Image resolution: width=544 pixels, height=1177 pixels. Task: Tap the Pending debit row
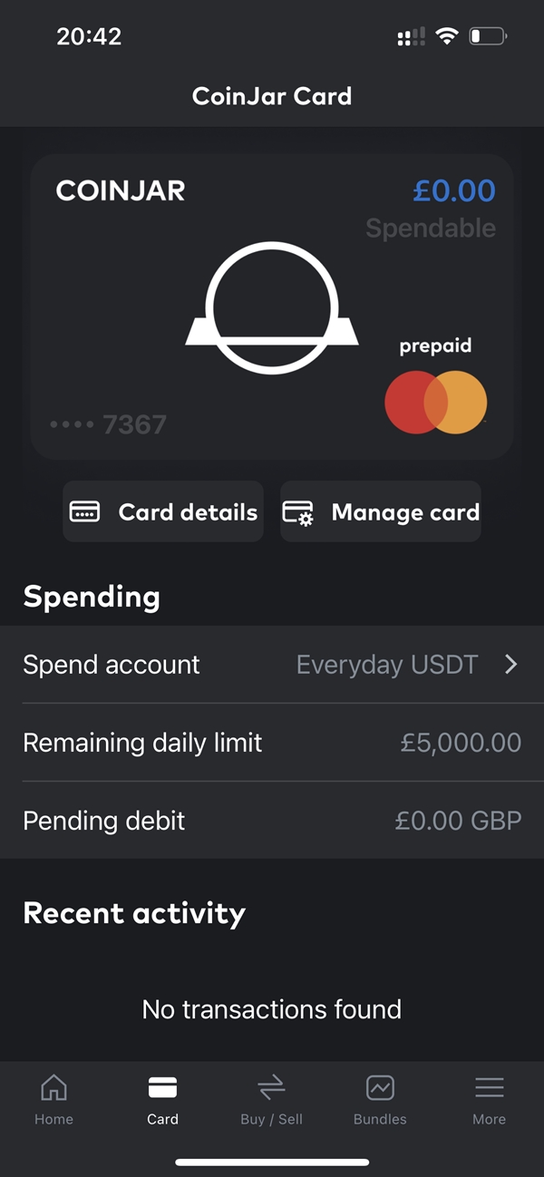pyautogui.click(x=272, y=821)
